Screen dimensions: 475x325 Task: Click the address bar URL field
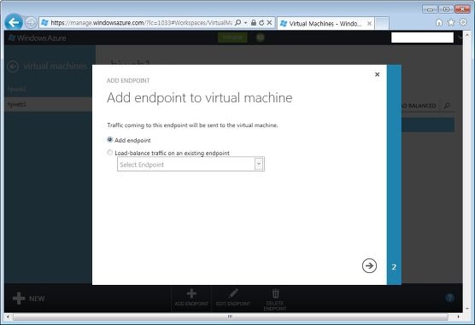click(x=141, y=23)
